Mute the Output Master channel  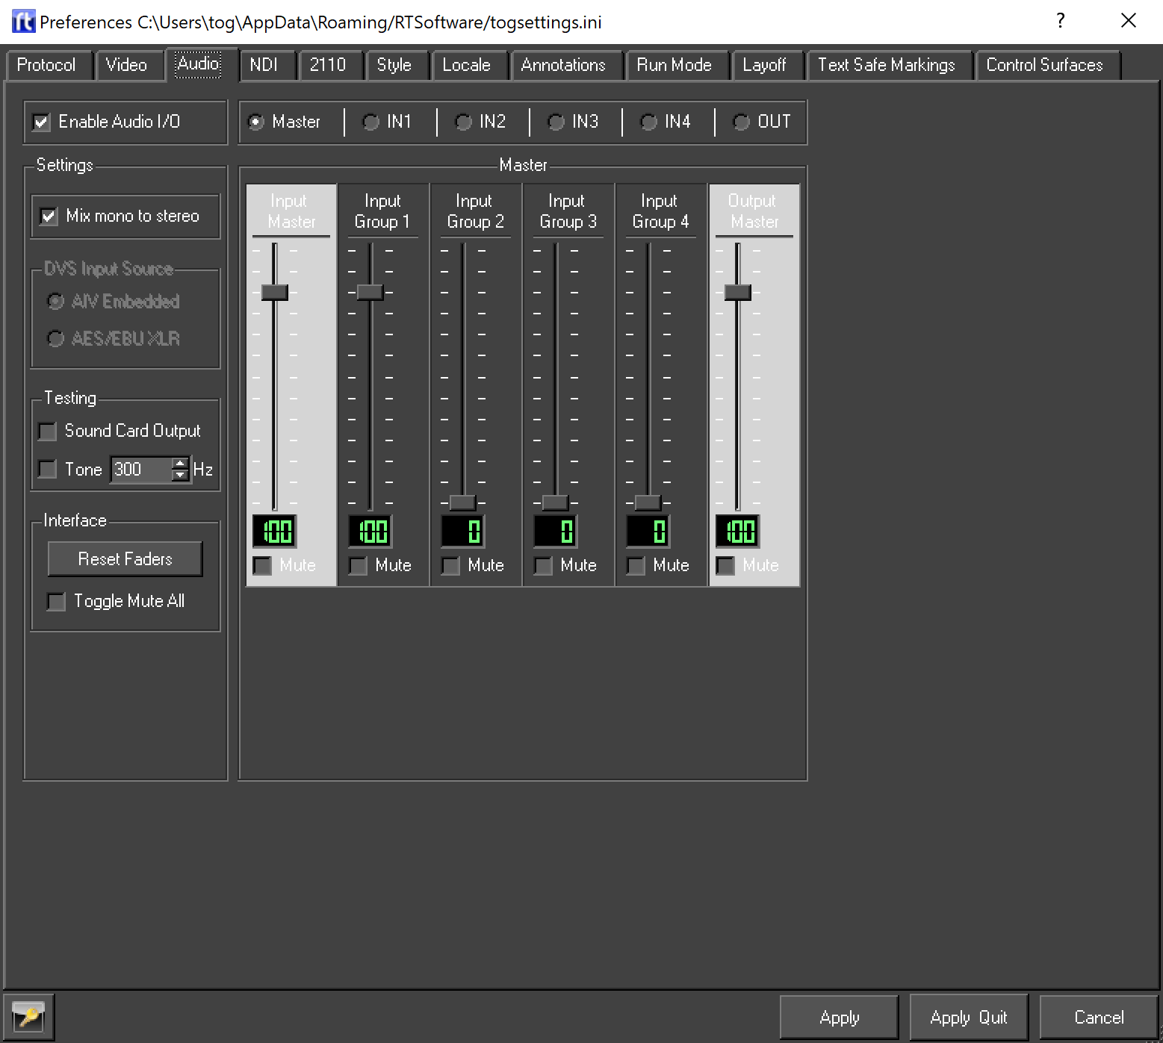(725, 566)
